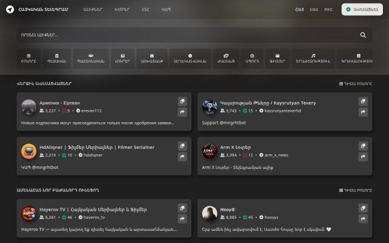Click the copy icon on Arm X Լուրեր card
389x243 pixels.
363,146
